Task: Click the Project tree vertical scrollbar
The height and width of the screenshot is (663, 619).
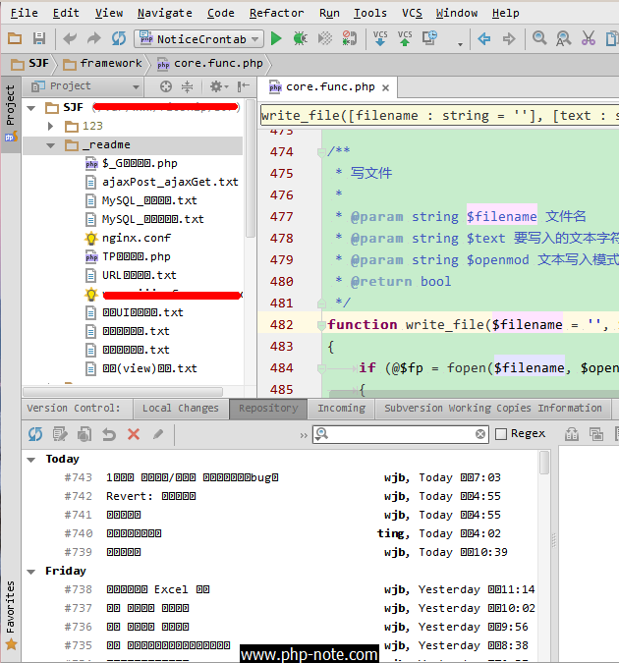Action: pos(251,169)
